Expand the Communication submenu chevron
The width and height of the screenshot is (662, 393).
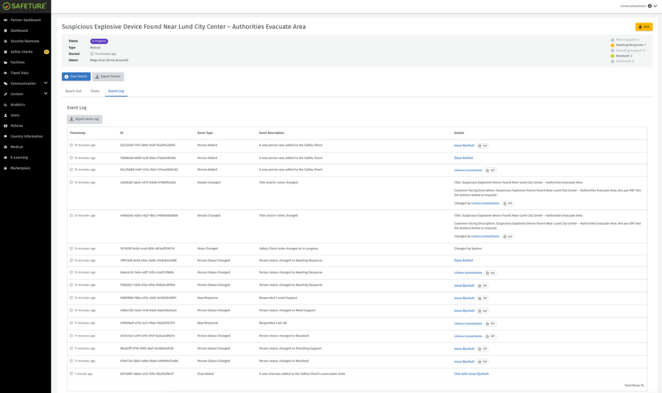coord(46,83)
